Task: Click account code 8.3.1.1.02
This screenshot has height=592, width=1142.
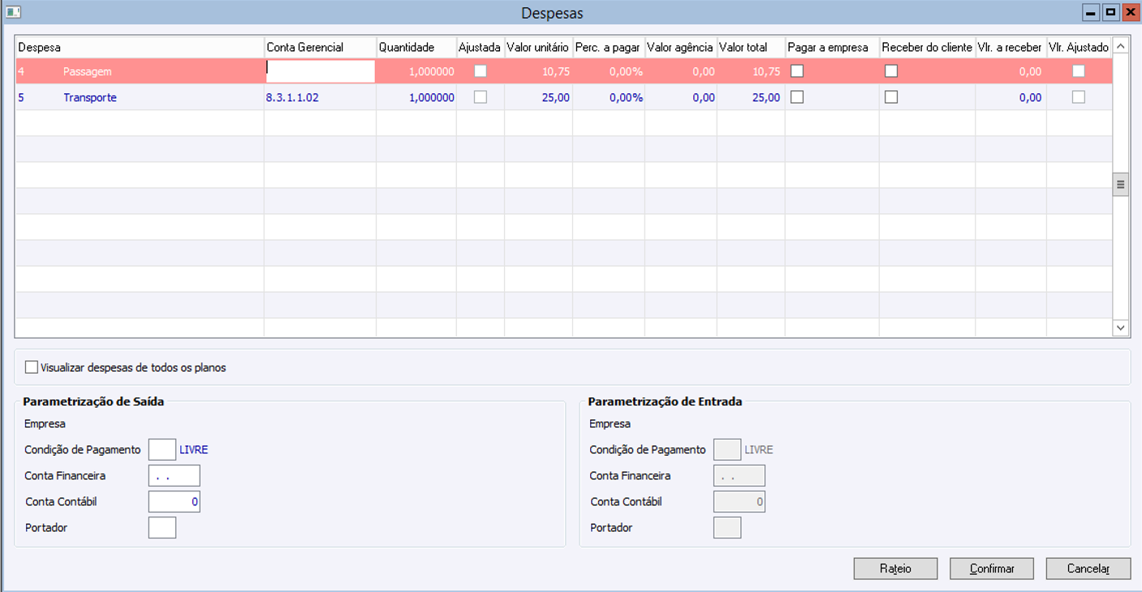Action: click(x=293, y=97)
